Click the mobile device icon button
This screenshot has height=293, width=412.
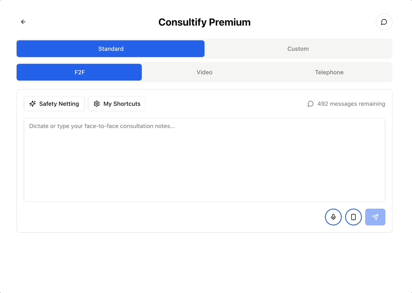point(353,217)
